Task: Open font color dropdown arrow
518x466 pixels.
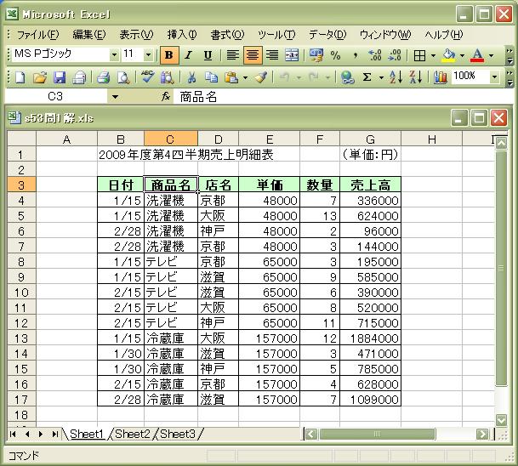Action: coord(492,55)
